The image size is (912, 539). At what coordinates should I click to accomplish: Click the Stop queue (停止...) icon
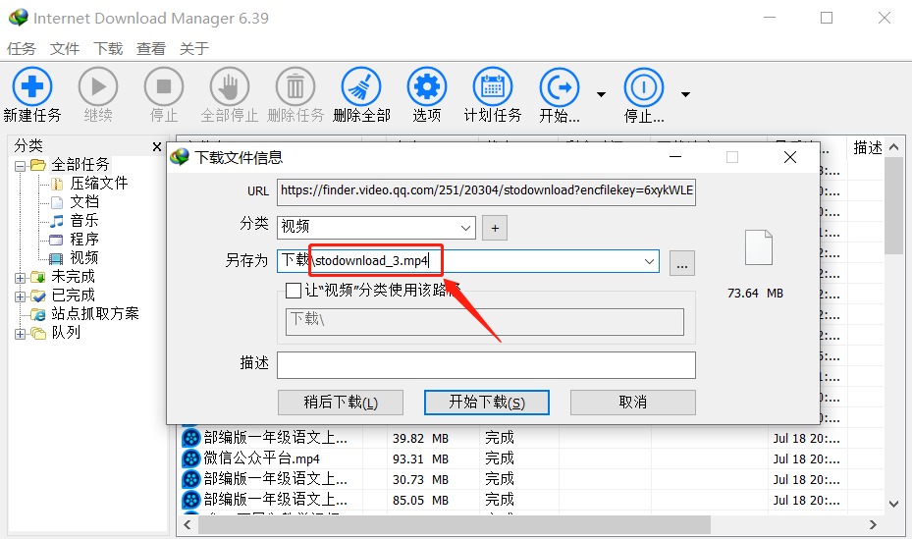(x=643, y=87)
